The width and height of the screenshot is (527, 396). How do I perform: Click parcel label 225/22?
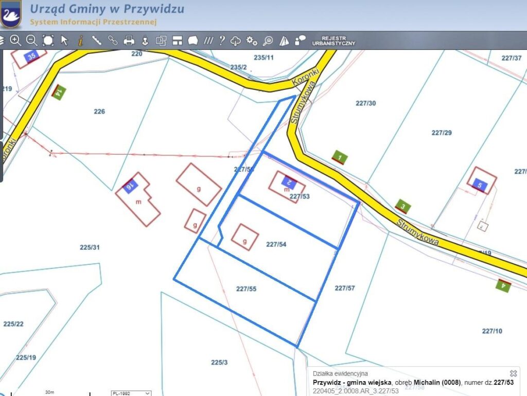[x=13, y=324]
